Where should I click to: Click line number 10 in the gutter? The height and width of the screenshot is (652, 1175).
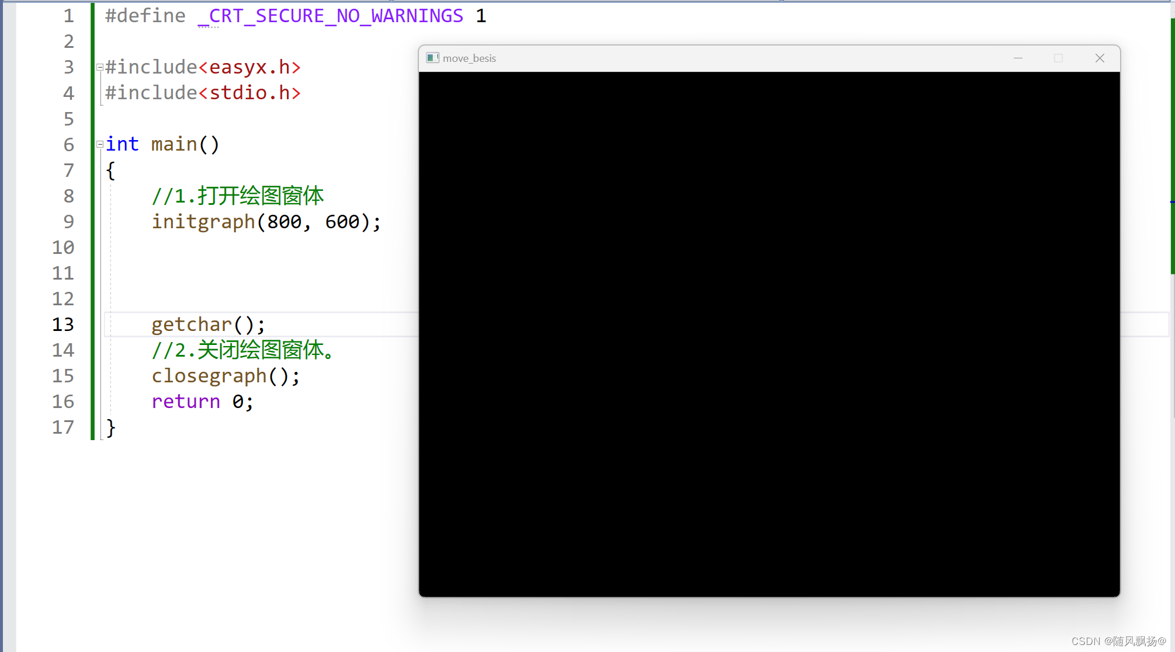[63, 247]
